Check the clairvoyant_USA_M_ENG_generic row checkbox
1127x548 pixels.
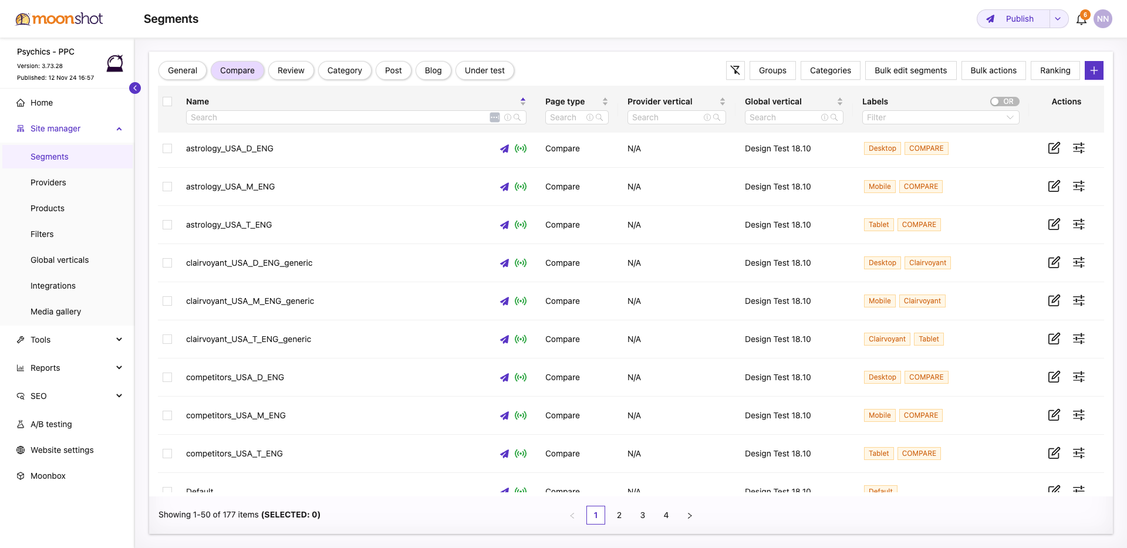coord(167,301)
